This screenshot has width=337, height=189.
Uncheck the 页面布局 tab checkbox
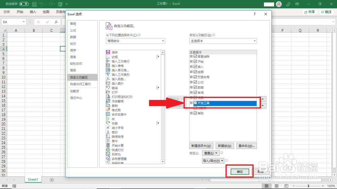195,77
